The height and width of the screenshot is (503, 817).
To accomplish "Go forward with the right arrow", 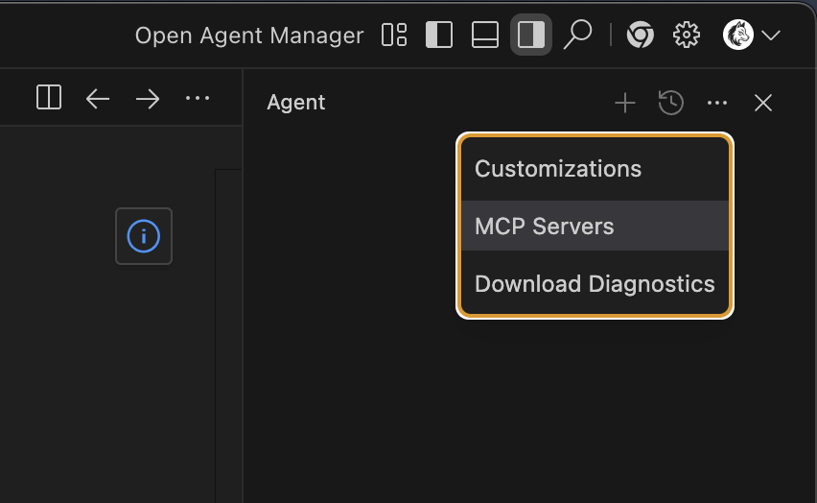I will (148, 99).
